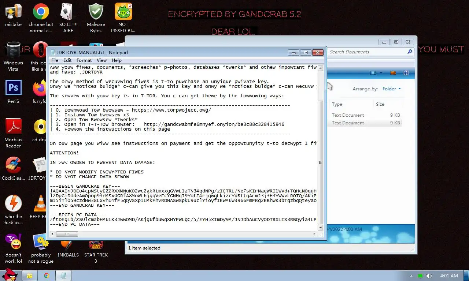Click the Explorer change-view icon
The image size is (469, 281).
(x=373, y=73)
